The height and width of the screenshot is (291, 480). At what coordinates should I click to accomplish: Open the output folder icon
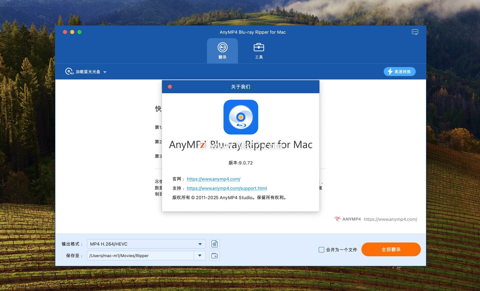pyautogui.click(x=214, y=255)
